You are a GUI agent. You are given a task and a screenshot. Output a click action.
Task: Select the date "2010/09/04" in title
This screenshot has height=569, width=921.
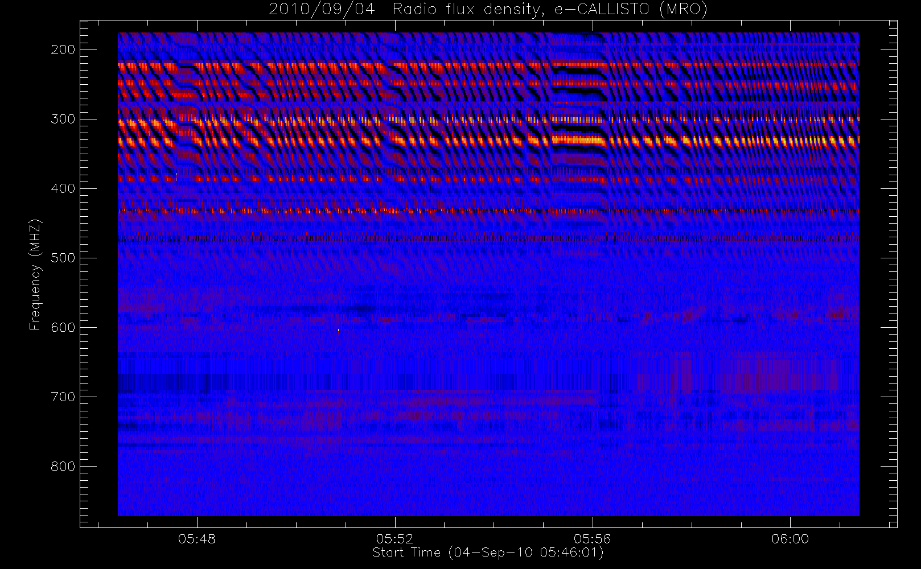click(x=322, y=10)
